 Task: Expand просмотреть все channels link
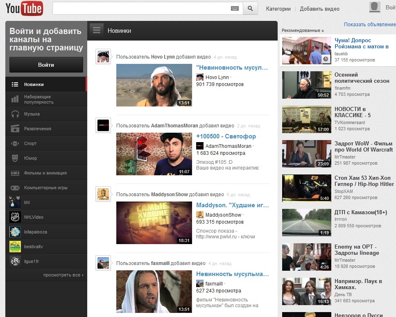click(63, 275)
